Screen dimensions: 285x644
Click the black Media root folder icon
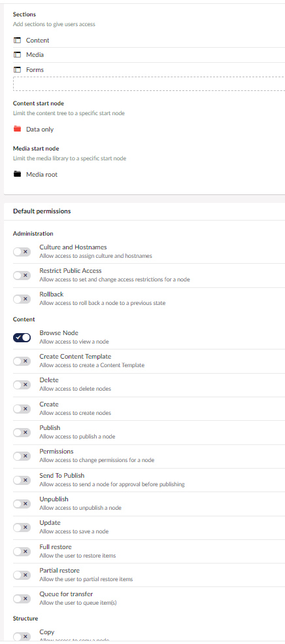click(17, 174)
